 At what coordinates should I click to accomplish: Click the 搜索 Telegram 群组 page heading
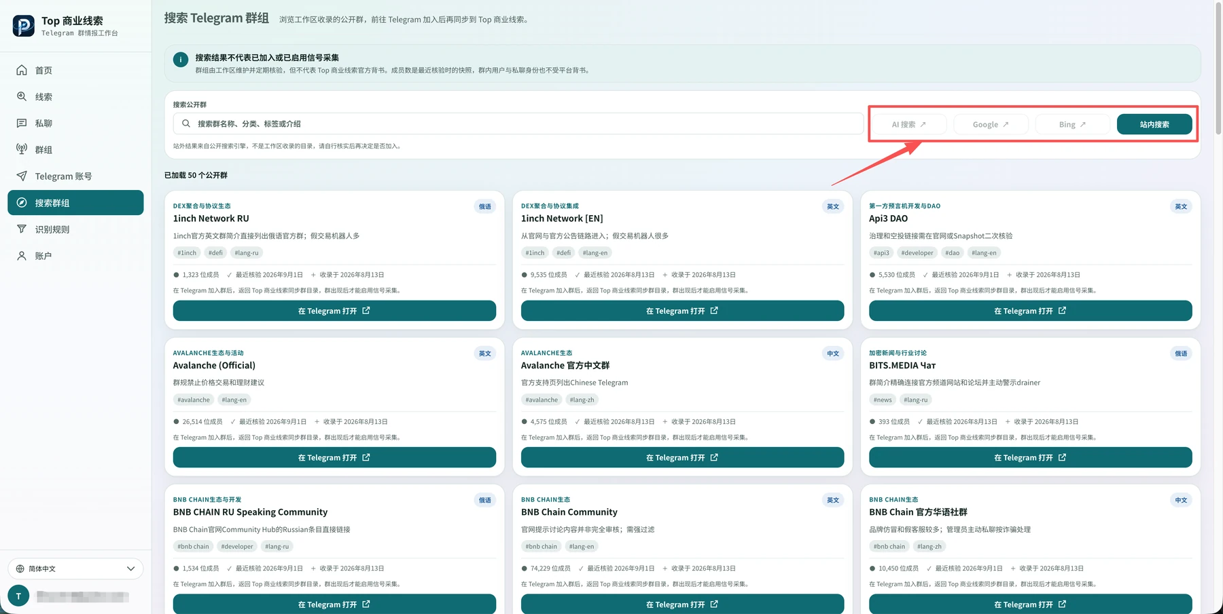pos(217,18)
